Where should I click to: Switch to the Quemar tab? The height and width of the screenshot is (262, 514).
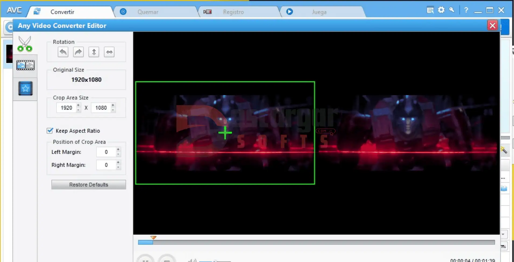pos(148,12)
